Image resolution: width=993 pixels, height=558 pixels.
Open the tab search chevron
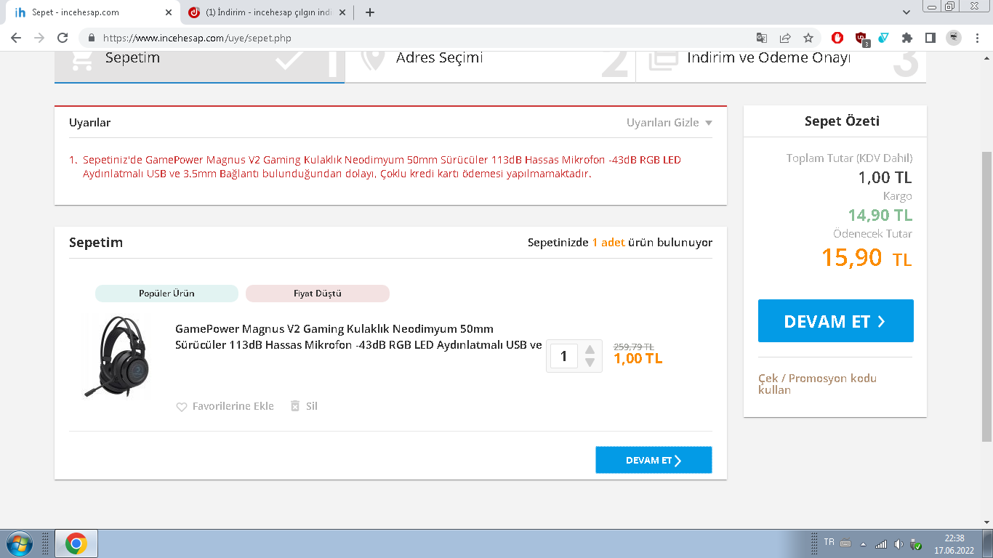click(906, 12)
